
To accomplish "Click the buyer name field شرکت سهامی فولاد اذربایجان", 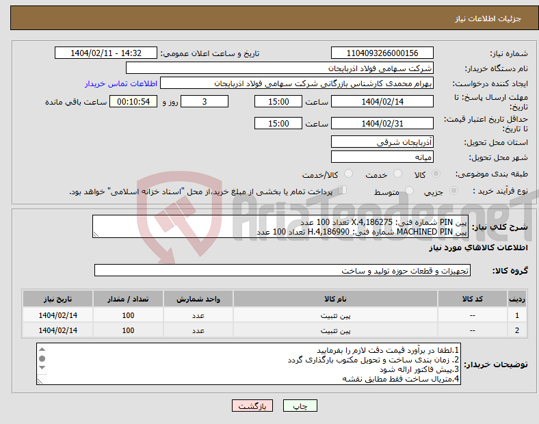I will pyautogui.click(x=280, y=68).
